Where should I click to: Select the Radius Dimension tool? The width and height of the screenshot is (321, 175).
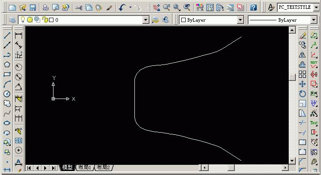pyautogui.click(x=19, y=67)
